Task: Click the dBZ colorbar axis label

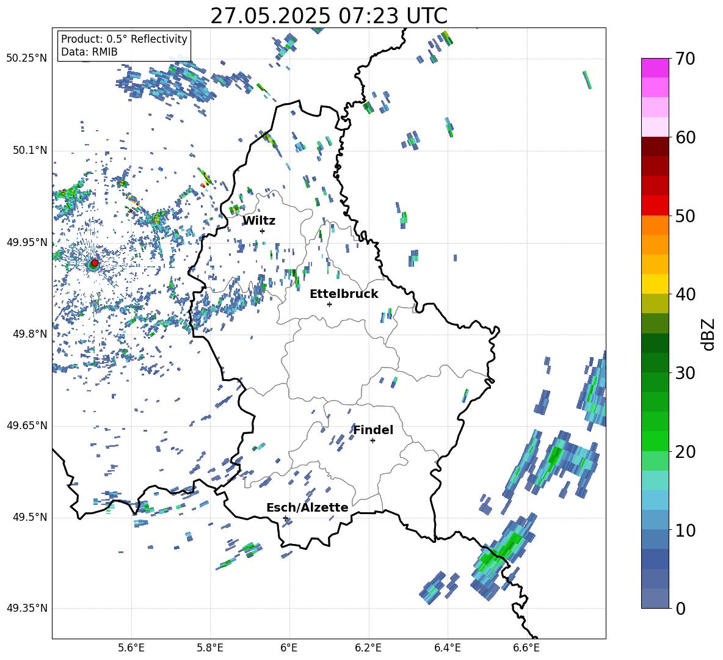Action: 709,334
